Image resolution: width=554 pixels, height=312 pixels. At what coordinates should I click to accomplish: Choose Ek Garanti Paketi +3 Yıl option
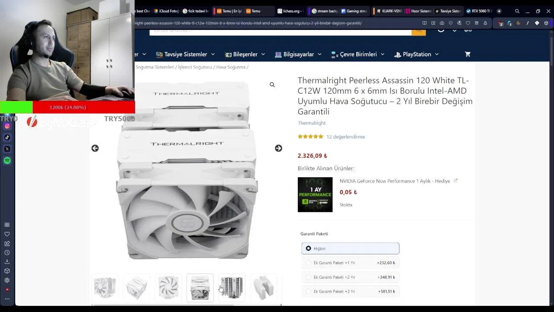coord(350,291)
